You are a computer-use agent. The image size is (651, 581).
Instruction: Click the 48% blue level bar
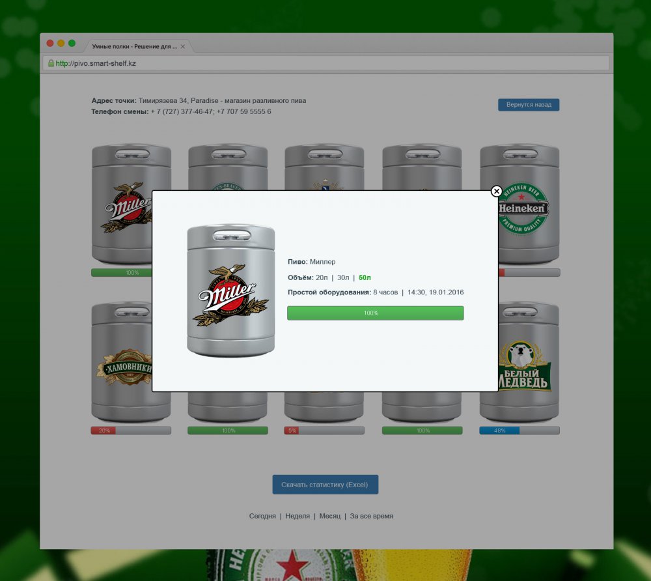519,431
